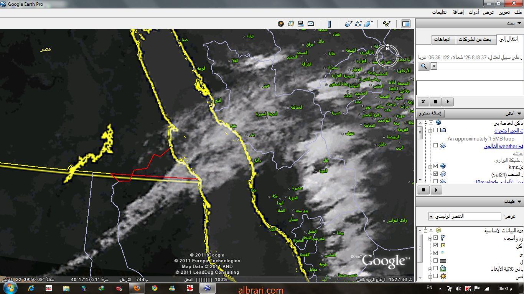Open Google Maps view toolbar icon
524x294 pixels.
291,24
